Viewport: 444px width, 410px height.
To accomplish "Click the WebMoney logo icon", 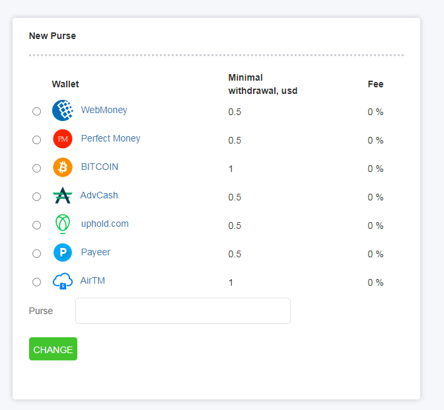I will [x=62, y=110].
